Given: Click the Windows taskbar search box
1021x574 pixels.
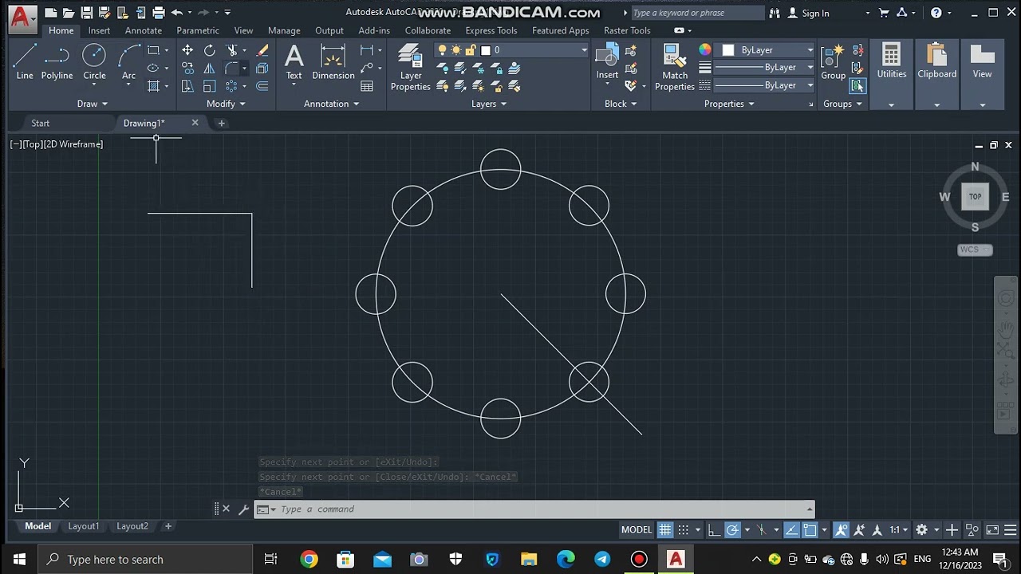Looking at the screenshot, I should coord(145,560).
